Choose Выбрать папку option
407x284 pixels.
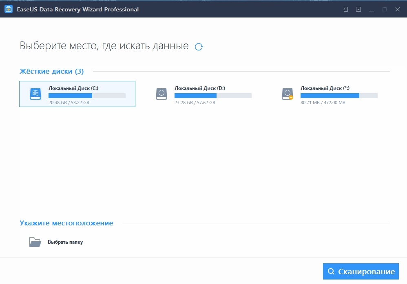(x=65, y=242)
